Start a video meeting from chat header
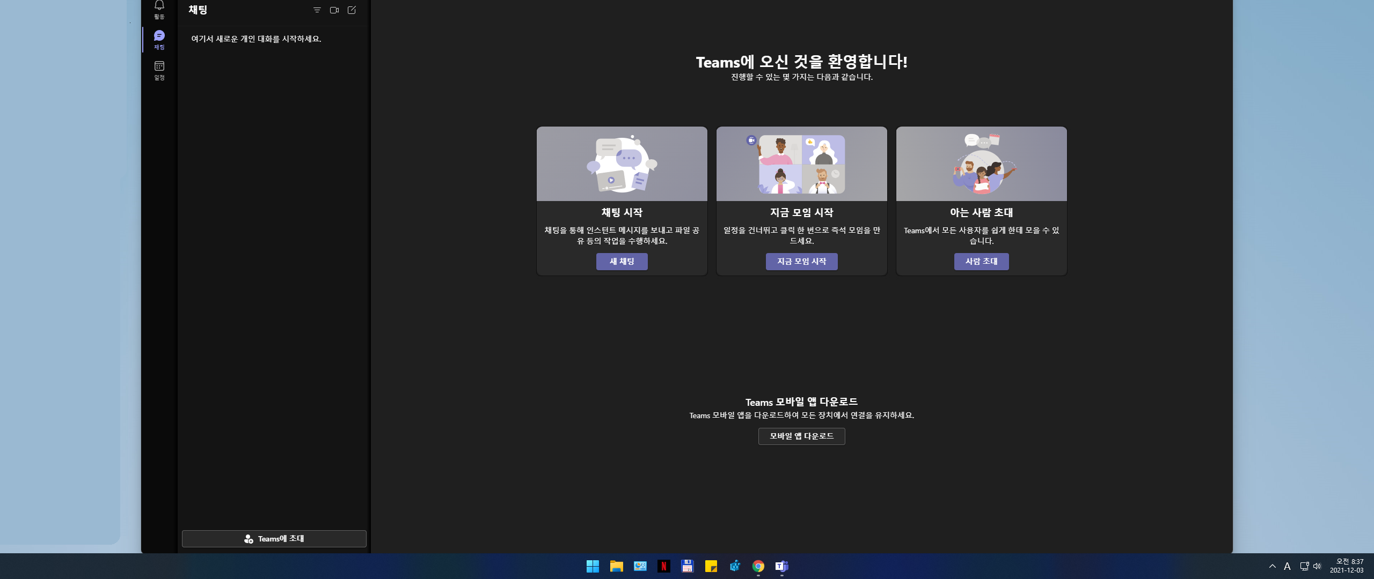 click(x=334, y=10)
